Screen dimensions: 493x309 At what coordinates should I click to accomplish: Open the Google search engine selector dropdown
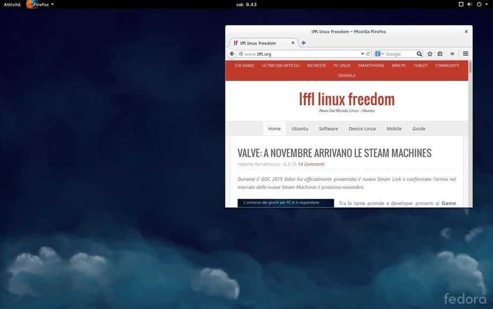380,54
